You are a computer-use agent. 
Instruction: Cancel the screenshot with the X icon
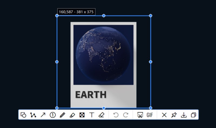pyautogui.click(x=164, y=115)
